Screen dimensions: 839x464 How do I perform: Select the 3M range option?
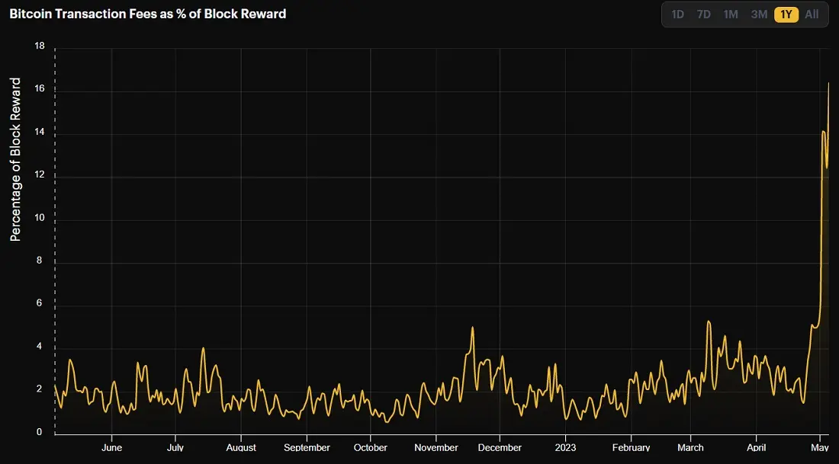(x=759, y=14)
